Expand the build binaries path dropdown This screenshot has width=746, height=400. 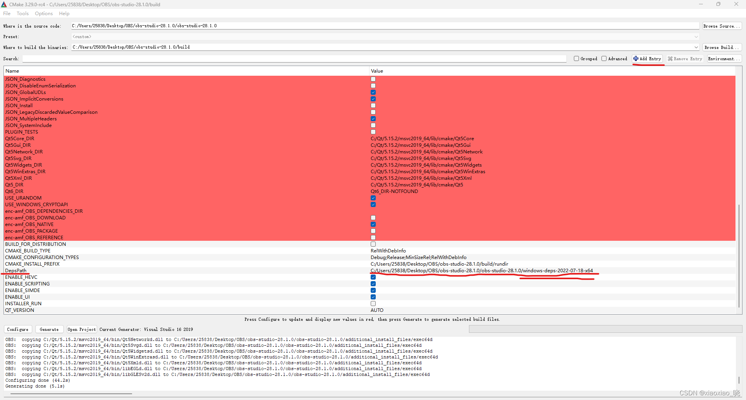[696, 47]
